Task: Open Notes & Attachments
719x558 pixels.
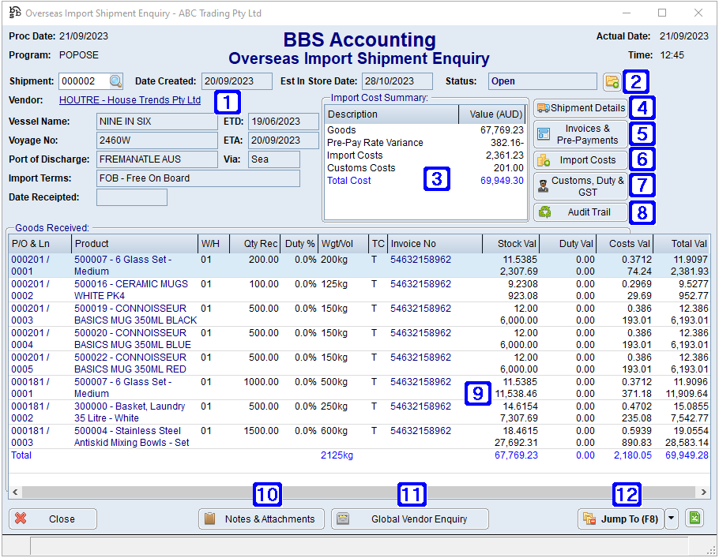Action: coord(262,519)
